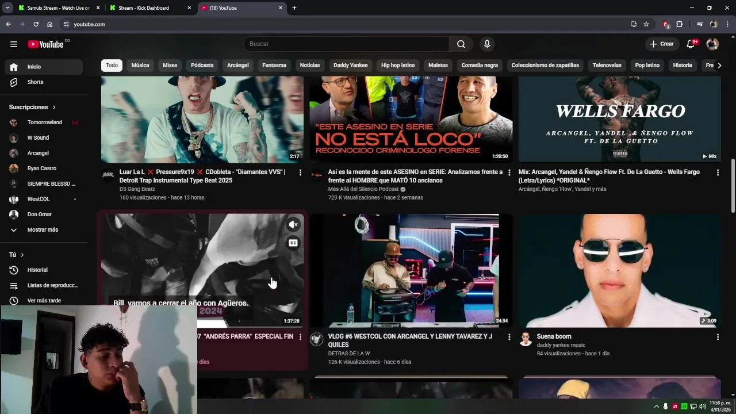This screenshot has height=414, width=736.
Task: Open options for Diamantes VVS video
Action: (300, 172)
